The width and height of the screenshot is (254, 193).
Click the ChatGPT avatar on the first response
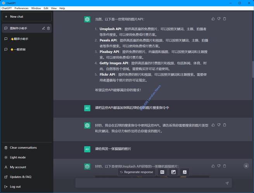87,19
